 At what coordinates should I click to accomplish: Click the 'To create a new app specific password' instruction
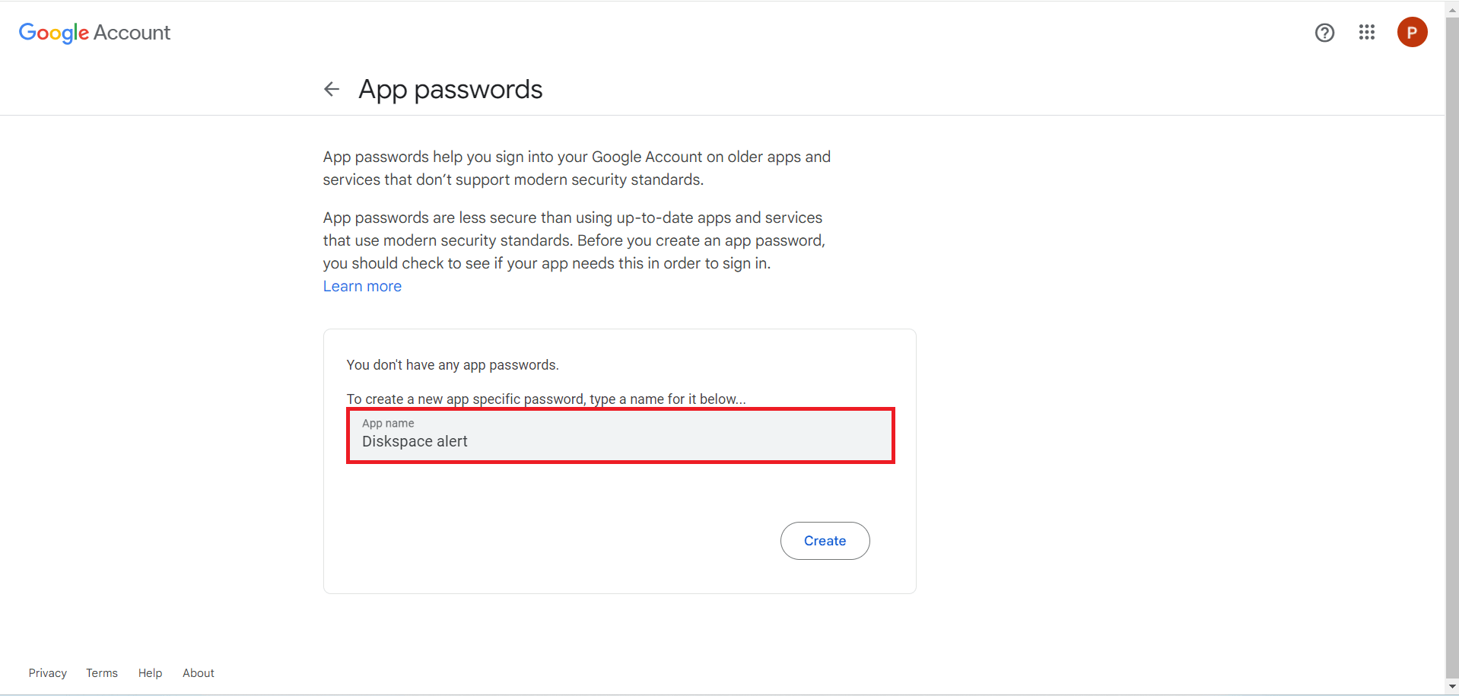click(546, 399)
